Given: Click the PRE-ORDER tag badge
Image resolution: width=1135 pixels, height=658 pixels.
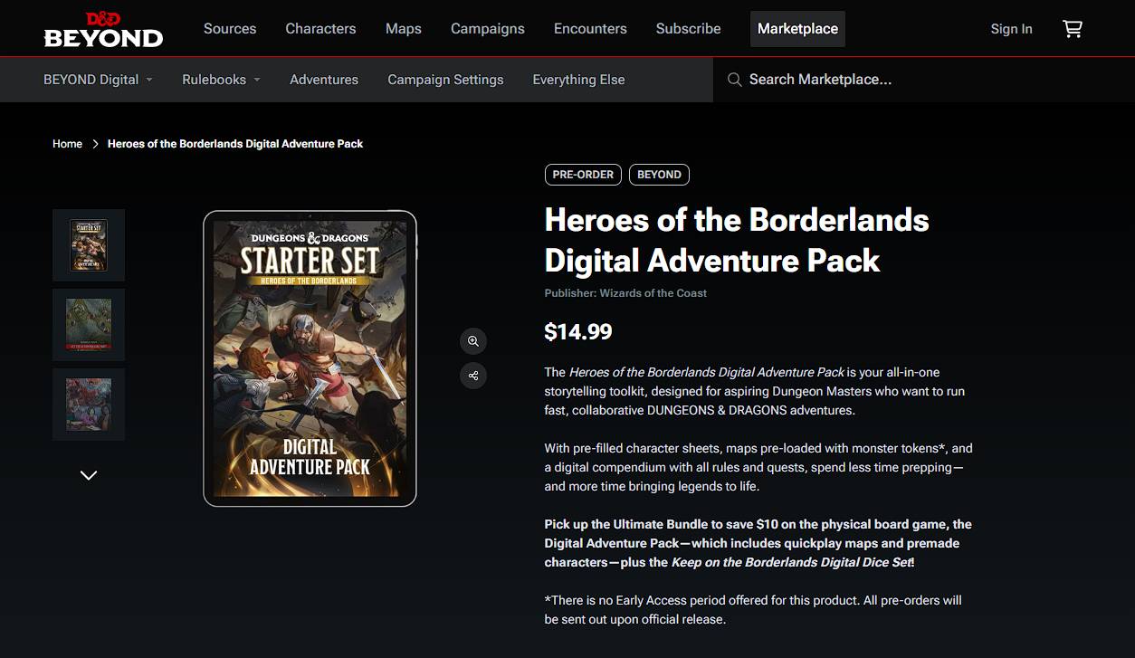Looking at the screenshot, I should tap(583, 175).
